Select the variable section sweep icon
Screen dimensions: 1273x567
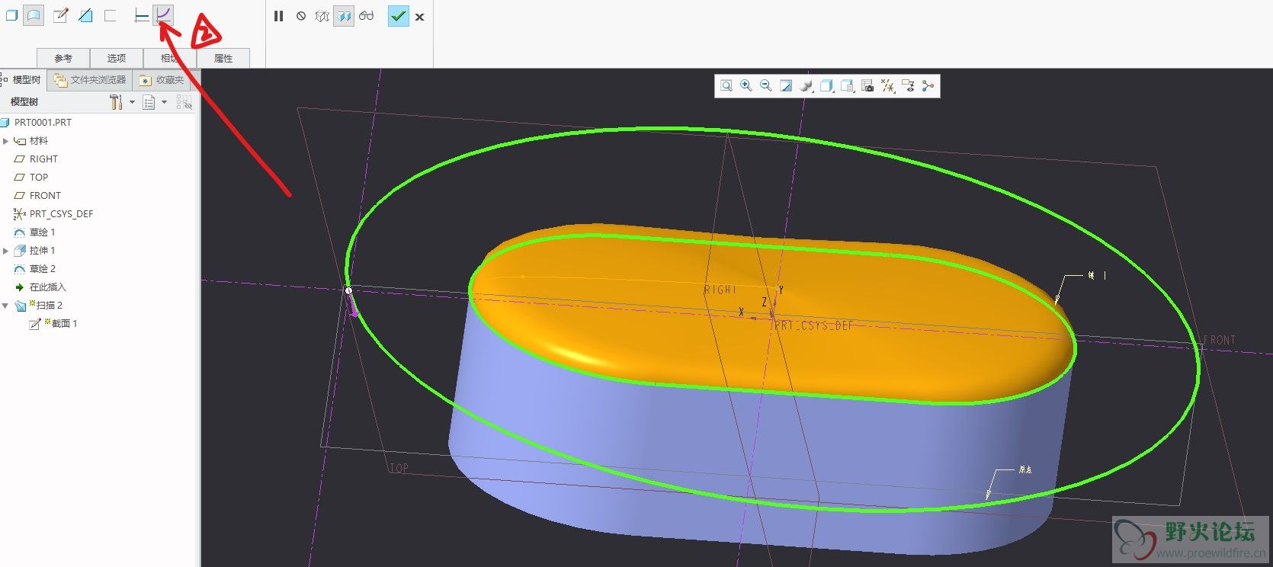pyautogui.click(x=163, y=15)
